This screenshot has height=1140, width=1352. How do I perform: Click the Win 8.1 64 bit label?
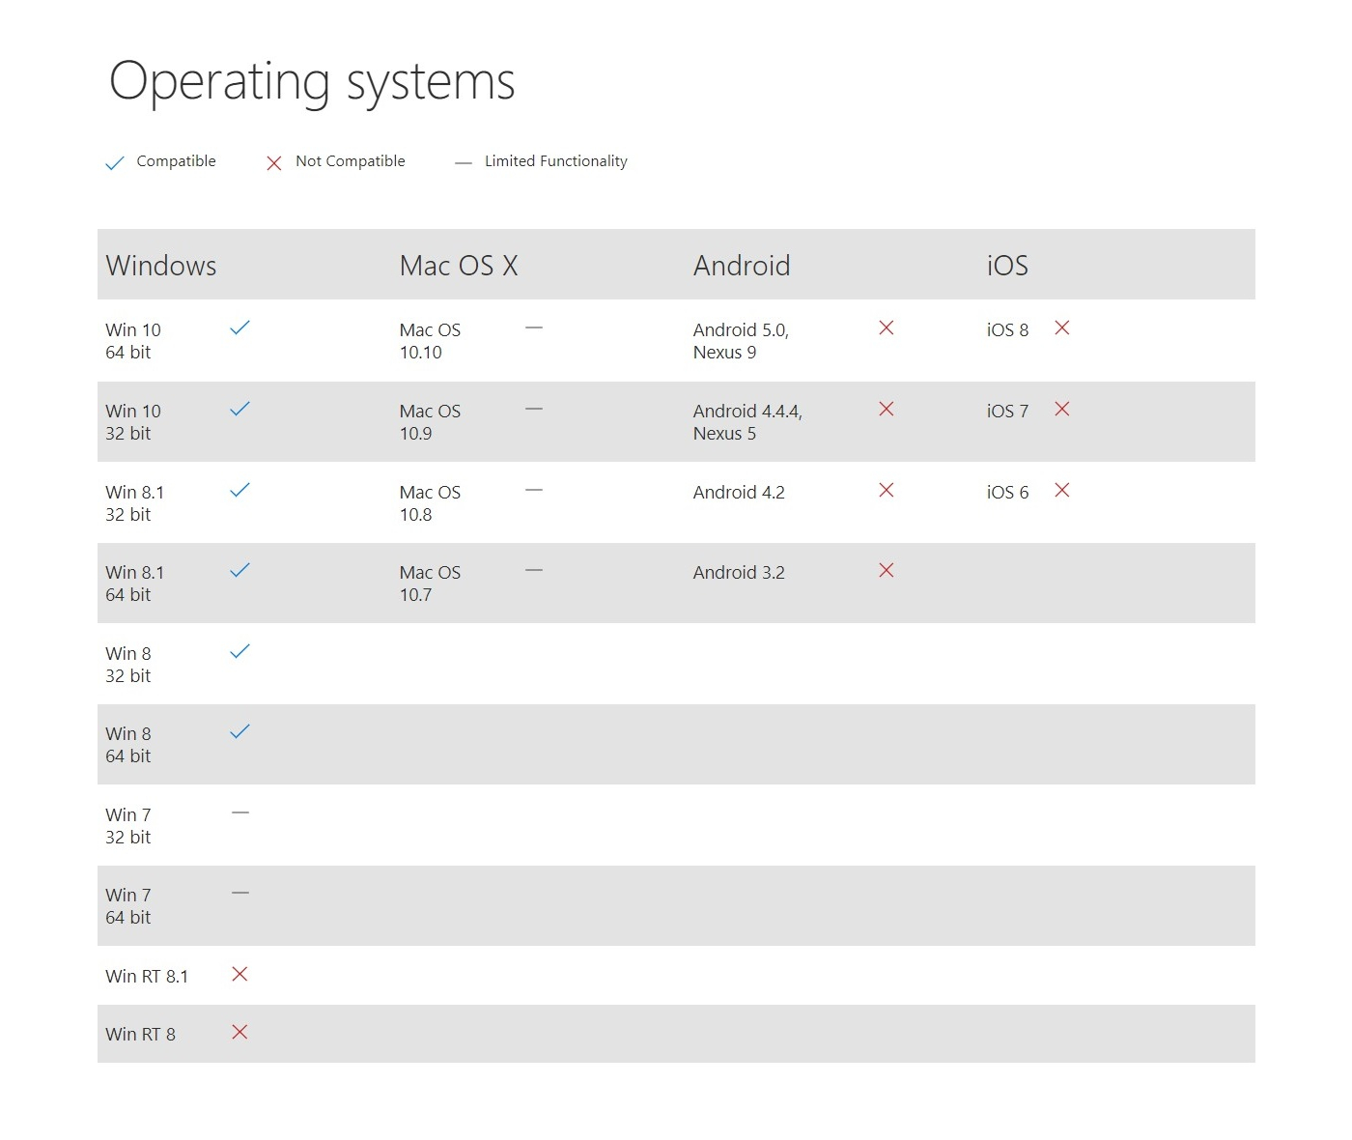(135, 584)
